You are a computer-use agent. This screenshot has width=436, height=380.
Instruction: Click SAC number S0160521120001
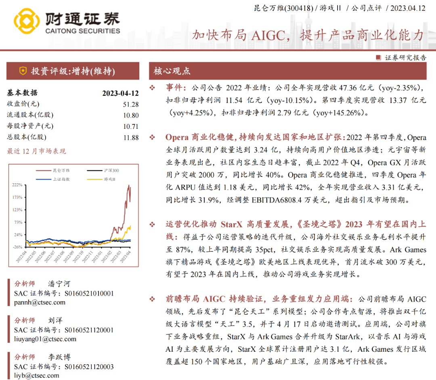click(89, 330)
